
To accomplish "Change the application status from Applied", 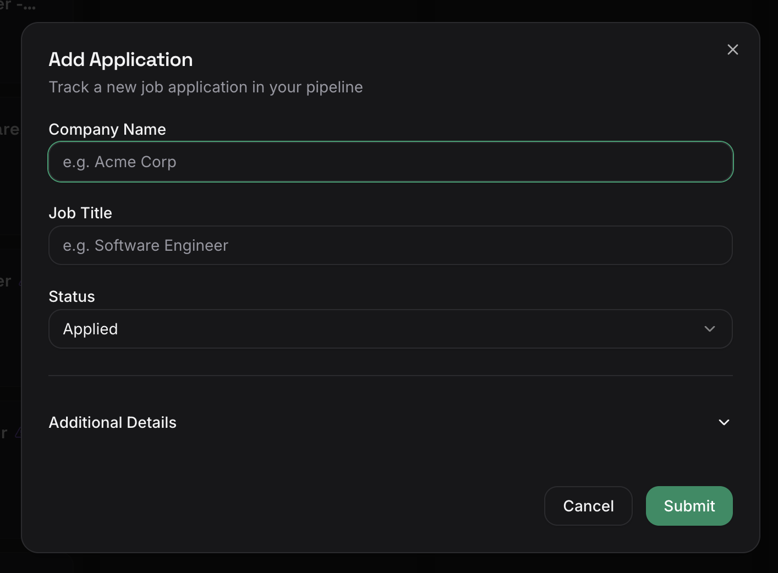I will [391, 329].
